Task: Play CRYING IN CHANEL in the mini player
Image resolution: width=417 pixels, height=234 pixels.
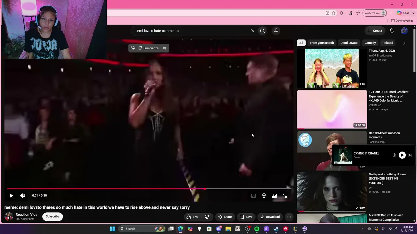Action: click(x=402, y=155)
